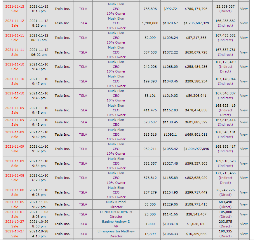Select price cell $1098.24
This screenshot has height=240, width=254.
[x=170, y=38]
